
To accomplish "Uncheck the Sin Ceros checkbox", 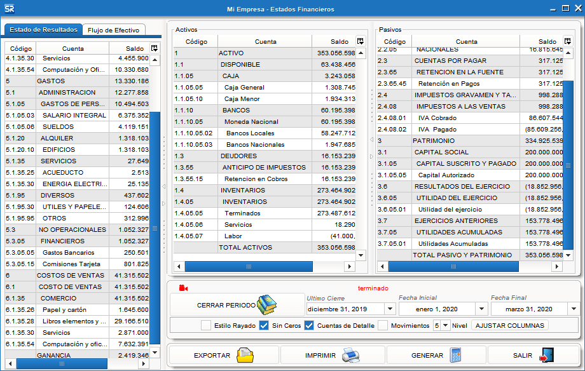I will pyautogui.click(x=264, y=325).
